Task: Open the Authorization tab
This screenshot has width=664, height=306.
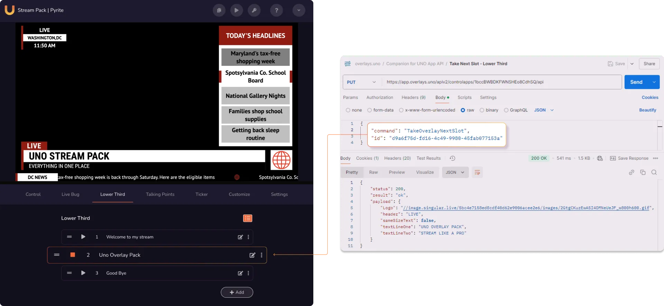Action: tap(380, 98)
